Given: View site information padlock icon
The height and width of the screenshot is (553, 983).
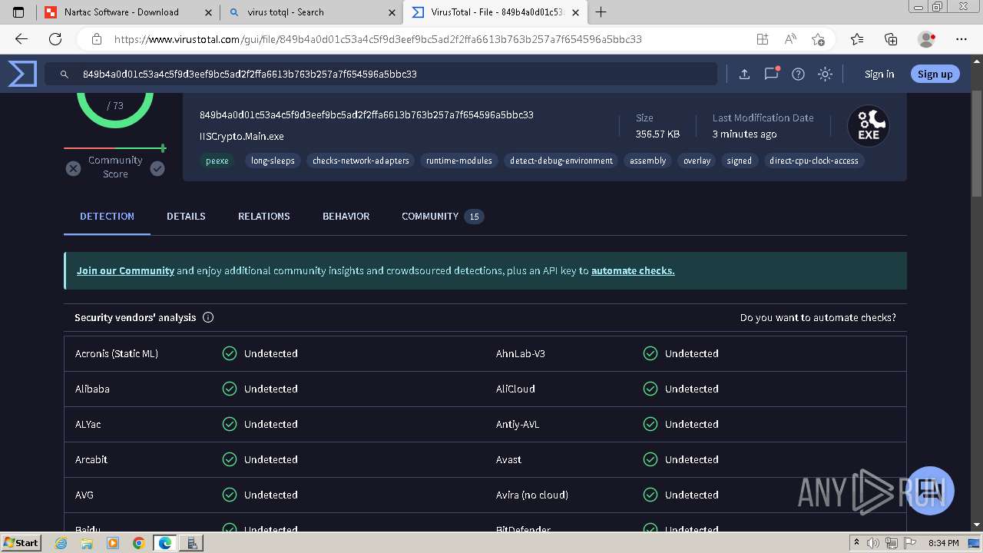Looking at the screenshot, I should pyautogui.click(x=96, y=39).
